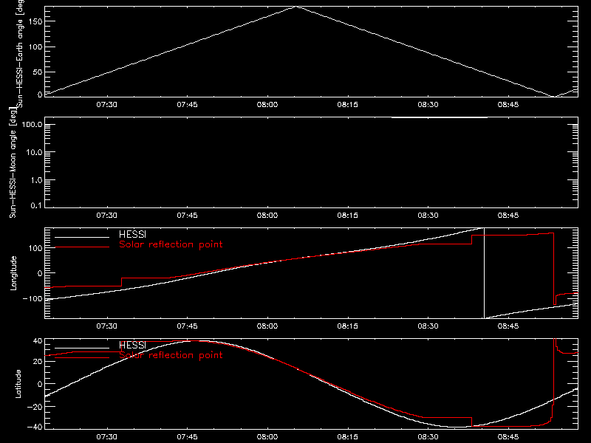Click the 20 tick on Latitude axis
The height and width of the screenshot is (443, 591).
coord(38,362)
